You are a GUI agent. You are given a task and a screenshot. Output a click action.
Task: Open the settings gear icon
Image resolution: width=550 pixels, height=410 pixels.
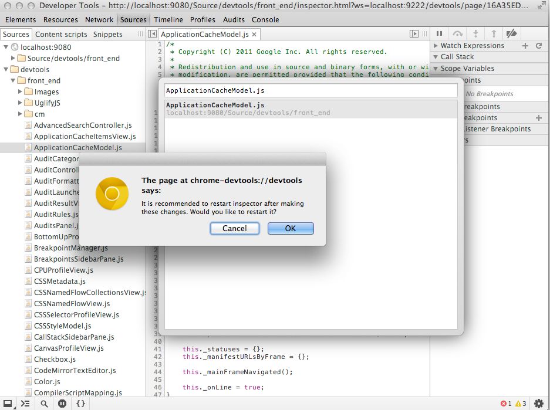(x=539, y=404)
